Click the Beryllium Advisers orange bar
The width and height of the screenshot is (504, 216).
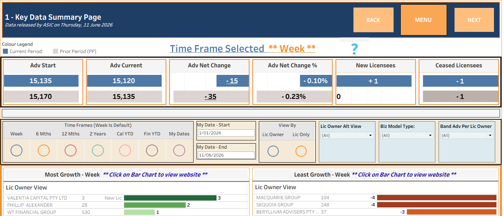tap(452, 212)
